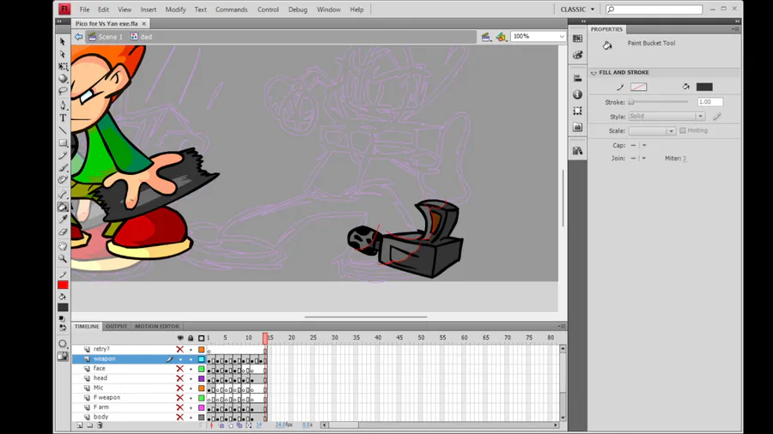The width and height of the screenshot is (773, 434).
Task: Switch to the MOTION EDITOR tab
Action: [x=157, y=326]
